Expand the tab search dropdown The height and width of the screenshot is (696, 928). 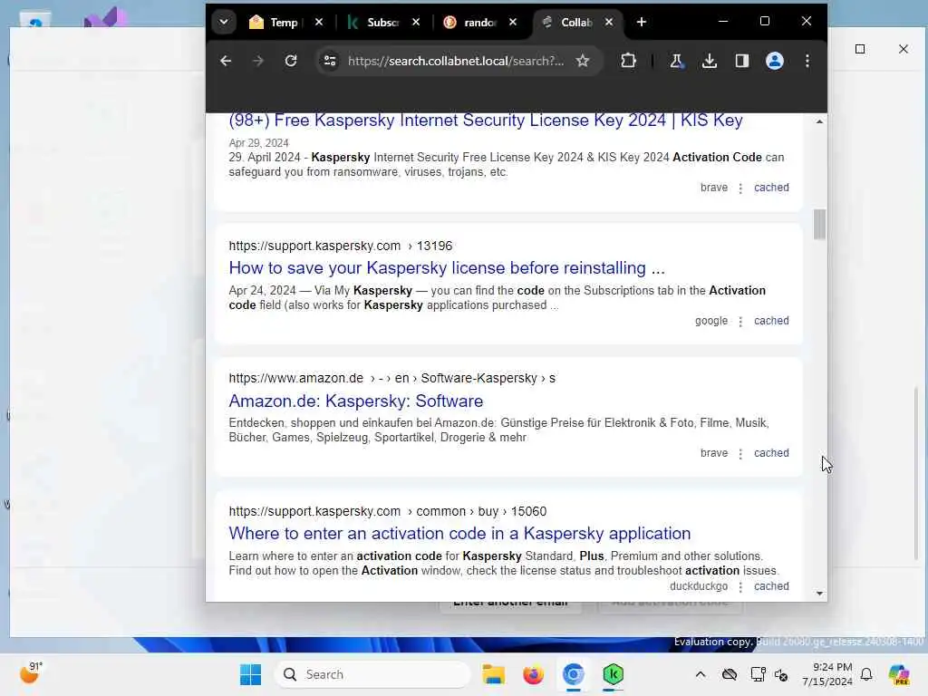[x=224, y=22]
